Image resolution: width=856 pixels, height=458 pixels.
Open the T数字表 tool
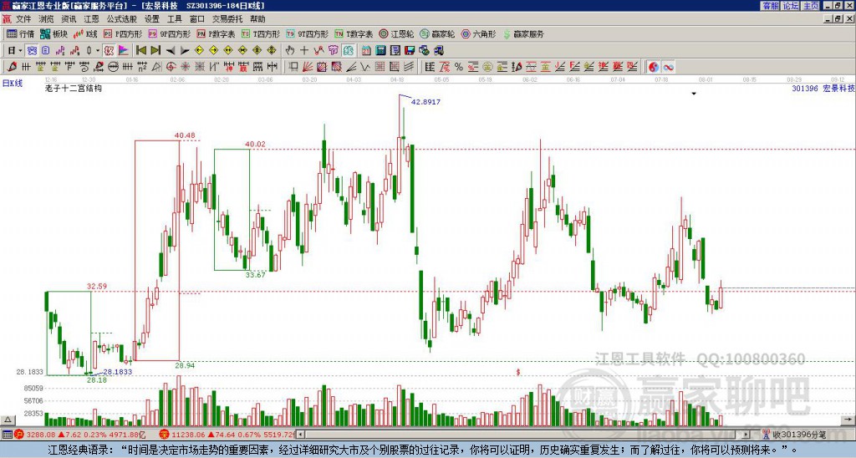(x=354, y=33)
